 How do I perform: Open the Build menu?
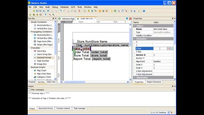[x=47, y=7]
